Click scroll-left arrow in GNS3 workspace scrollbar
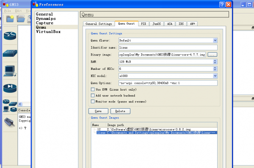This screenshot has width=254, height=168. (20, 104)
